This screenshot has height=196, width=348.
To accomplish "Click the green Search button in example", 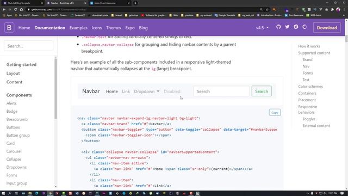I will [262, 91].
